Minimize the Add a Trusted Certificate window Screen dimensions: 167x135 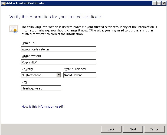(x=154, y=3)
